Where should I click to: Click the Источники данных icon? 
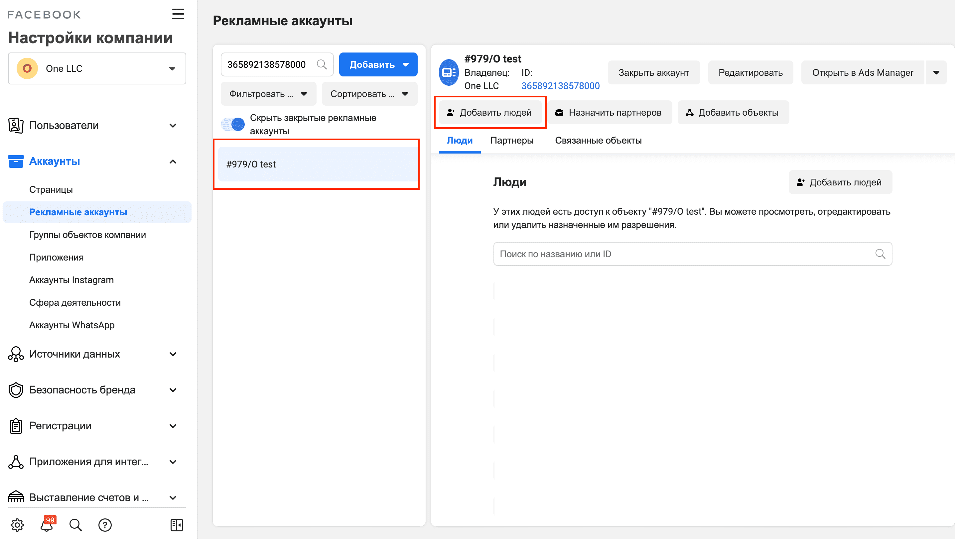click(16, 354)
